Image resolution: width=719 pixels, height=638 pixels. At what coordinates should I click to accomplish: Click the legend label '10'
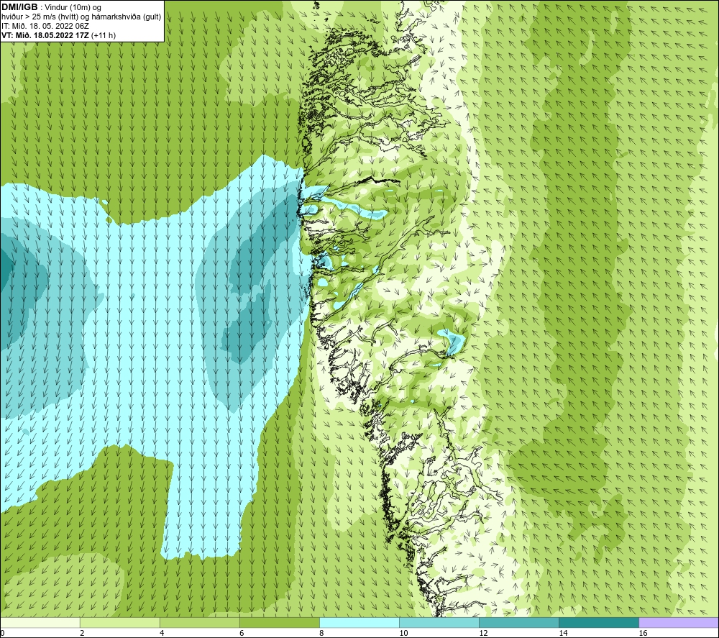pos(403,634)
